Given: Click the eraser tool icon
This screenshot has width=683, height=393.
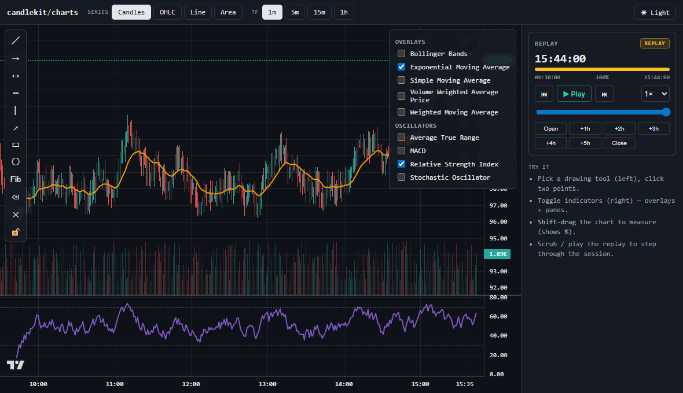Looking at the screenshot, I should (x=16, y=197).
